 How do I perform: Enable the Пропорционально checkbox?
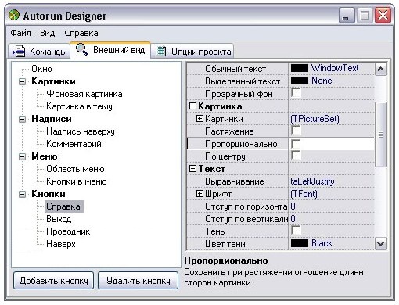(296, 144)
